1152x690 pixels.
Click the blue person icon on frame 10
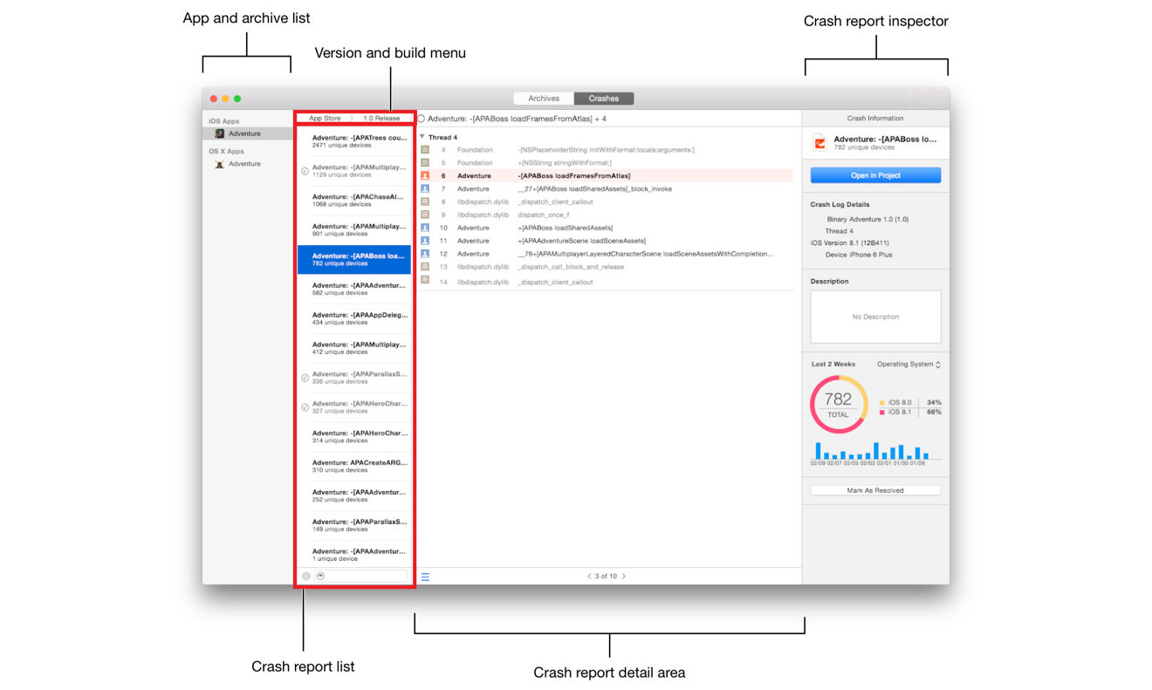(425, 228)
